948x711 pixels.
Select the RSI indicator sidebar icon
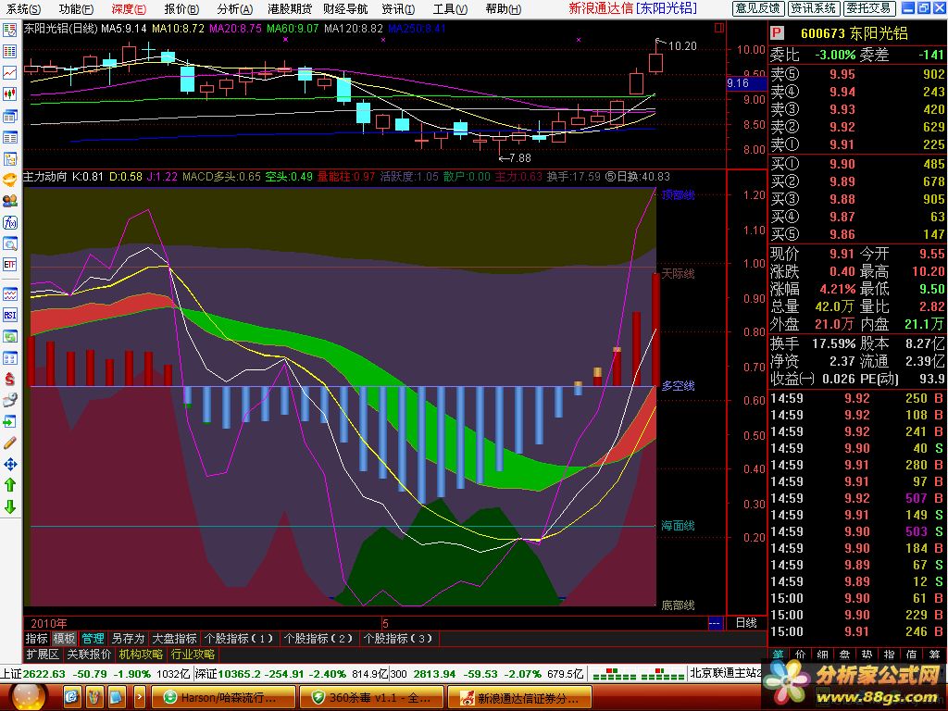(9, 316)
